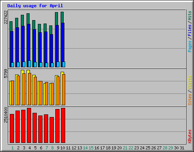Image resolution: width=194 pixels, height=152 pixels.
Task: Click the yellow 'Visits' legend label
Action: pos(190,83)
